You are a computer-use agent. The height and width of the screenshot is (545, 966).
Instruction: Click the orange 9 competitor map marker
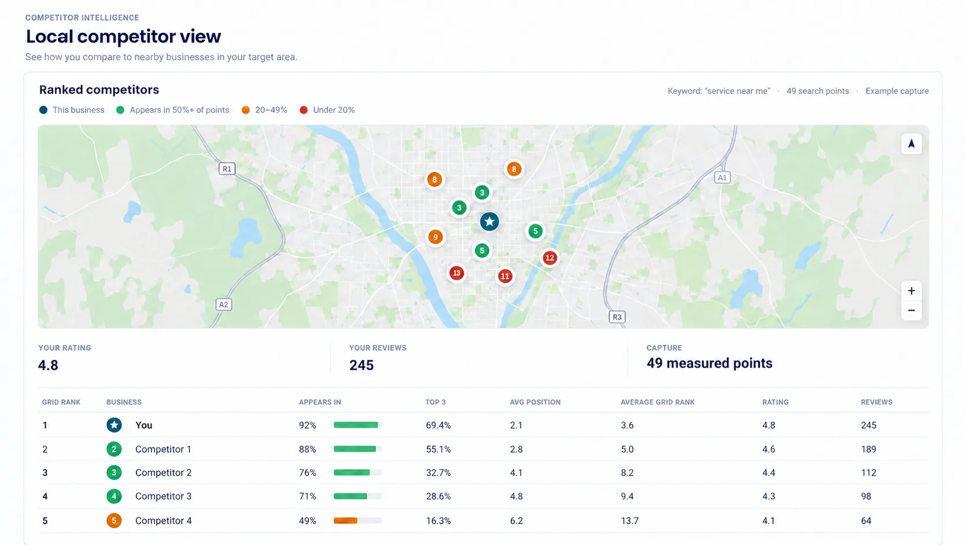point(436,237)
